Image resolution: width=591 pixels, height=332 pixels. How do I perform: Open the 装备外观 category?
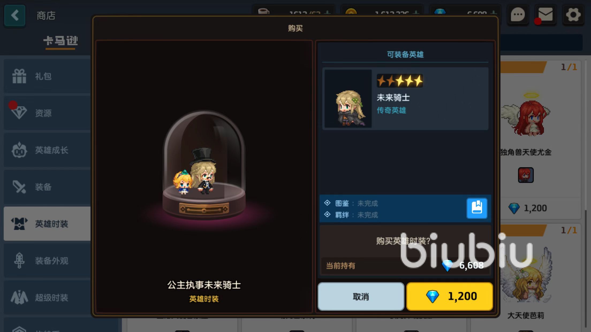pos(47,261)
